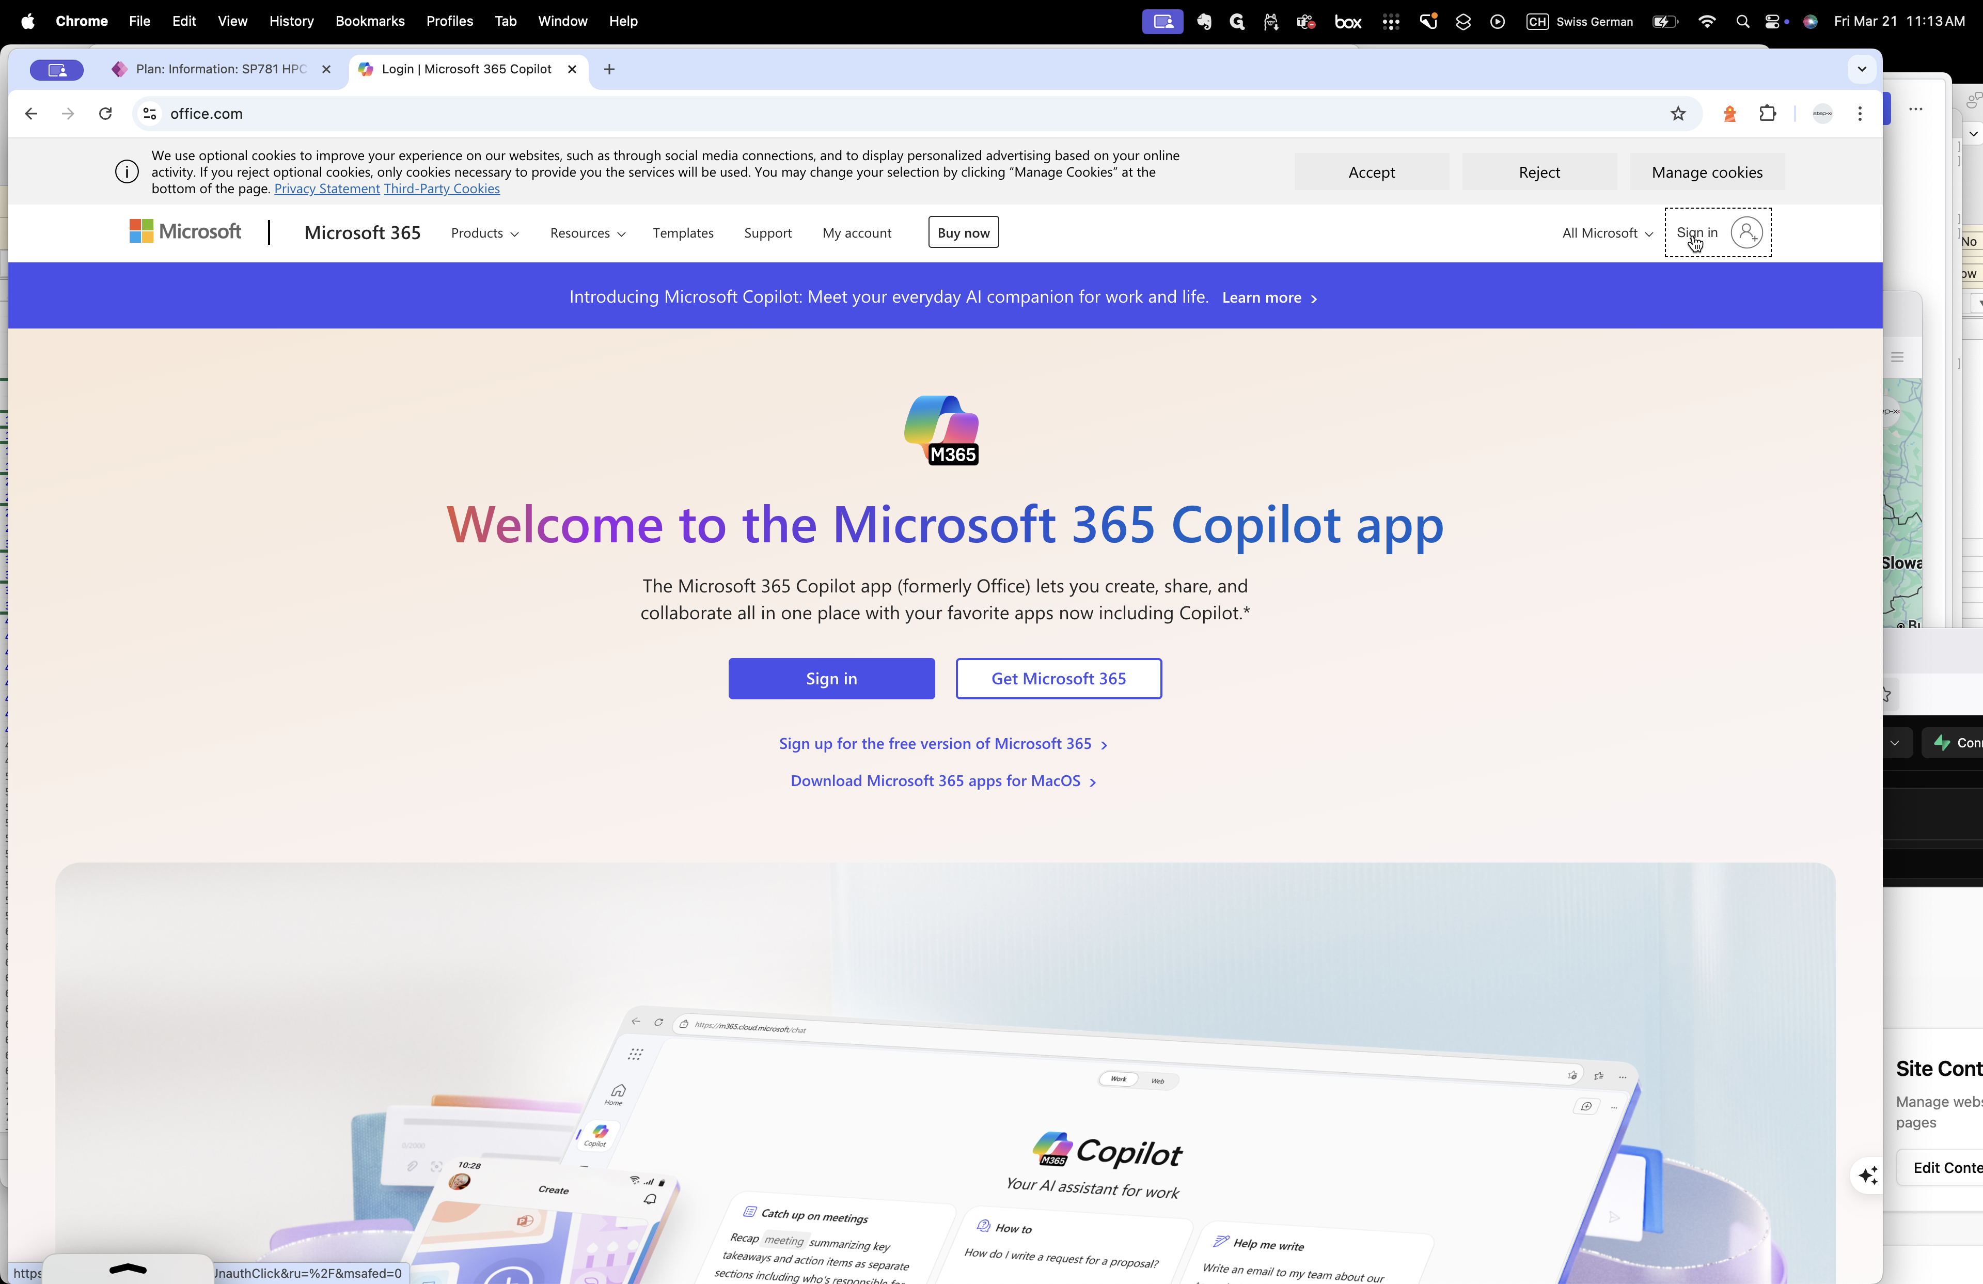Open the tab search dropdown arrow
Image resolution: width=1983 pixels, height=1284 pixels.
tap(1862, 69)
